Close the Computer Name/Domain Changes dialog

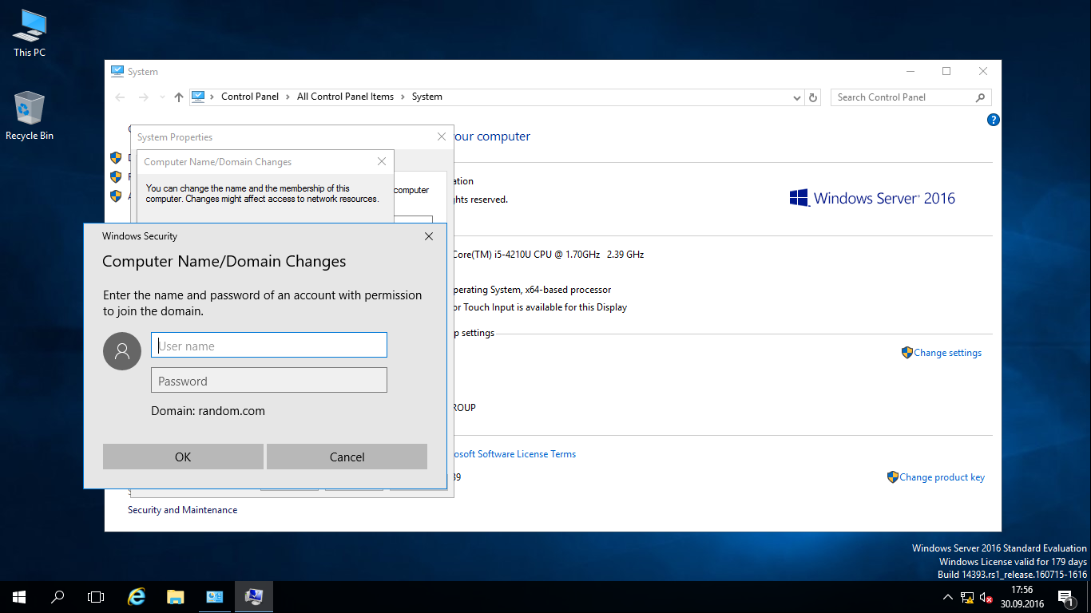(382, 161)
